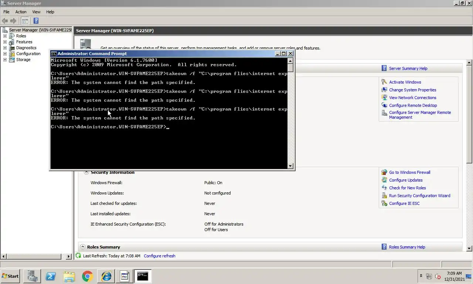Click the Go to Windows Firewall link
The height and width of the screenshot is (284, 473).
coord(409,172)
